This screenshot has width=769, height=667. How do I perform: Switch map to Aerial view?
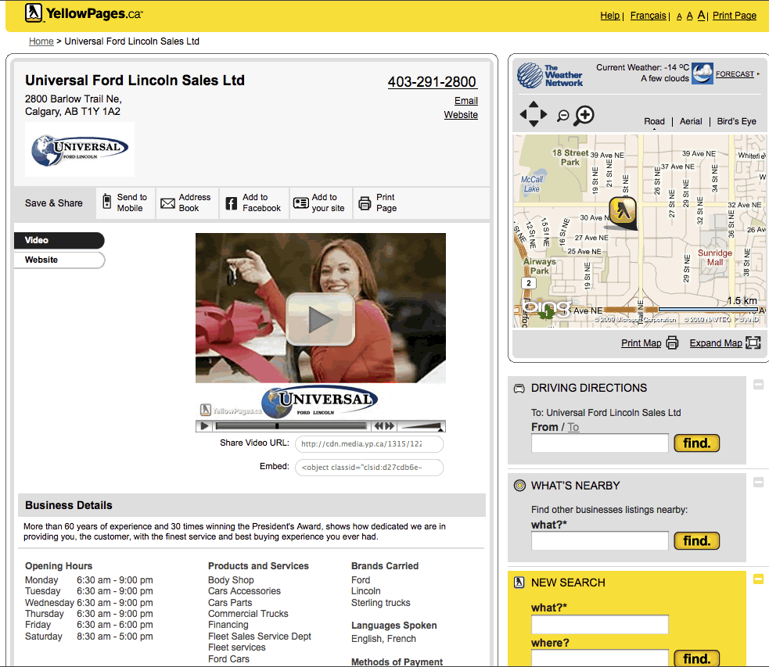(x=691, y=121)
